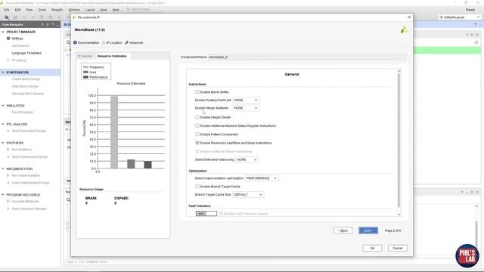Image resolution: width=484 pixels, height=272 pixels.
Task: Close the Re-customize IP dialog
Action: (409, 17)
